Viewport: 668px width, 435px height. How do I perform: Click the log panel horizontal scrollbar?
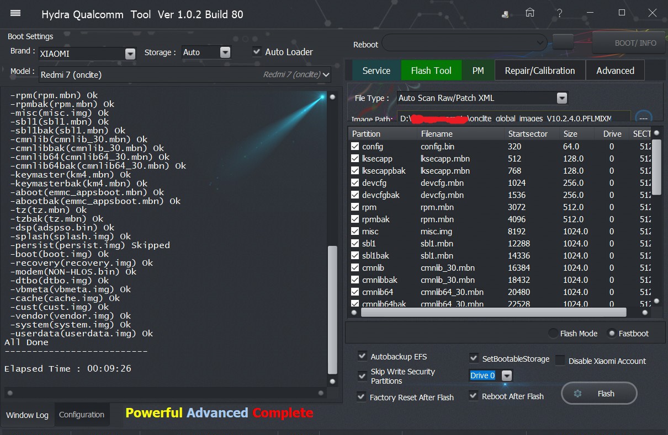[x=166, y=393]
